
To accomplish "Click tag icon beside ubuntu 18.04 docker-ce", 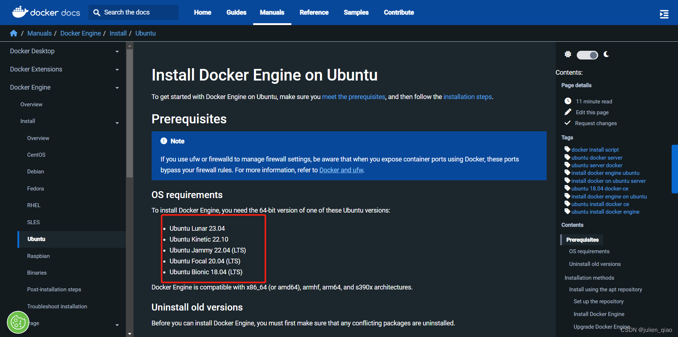I will pyautogui.click(x=567, y=188).
